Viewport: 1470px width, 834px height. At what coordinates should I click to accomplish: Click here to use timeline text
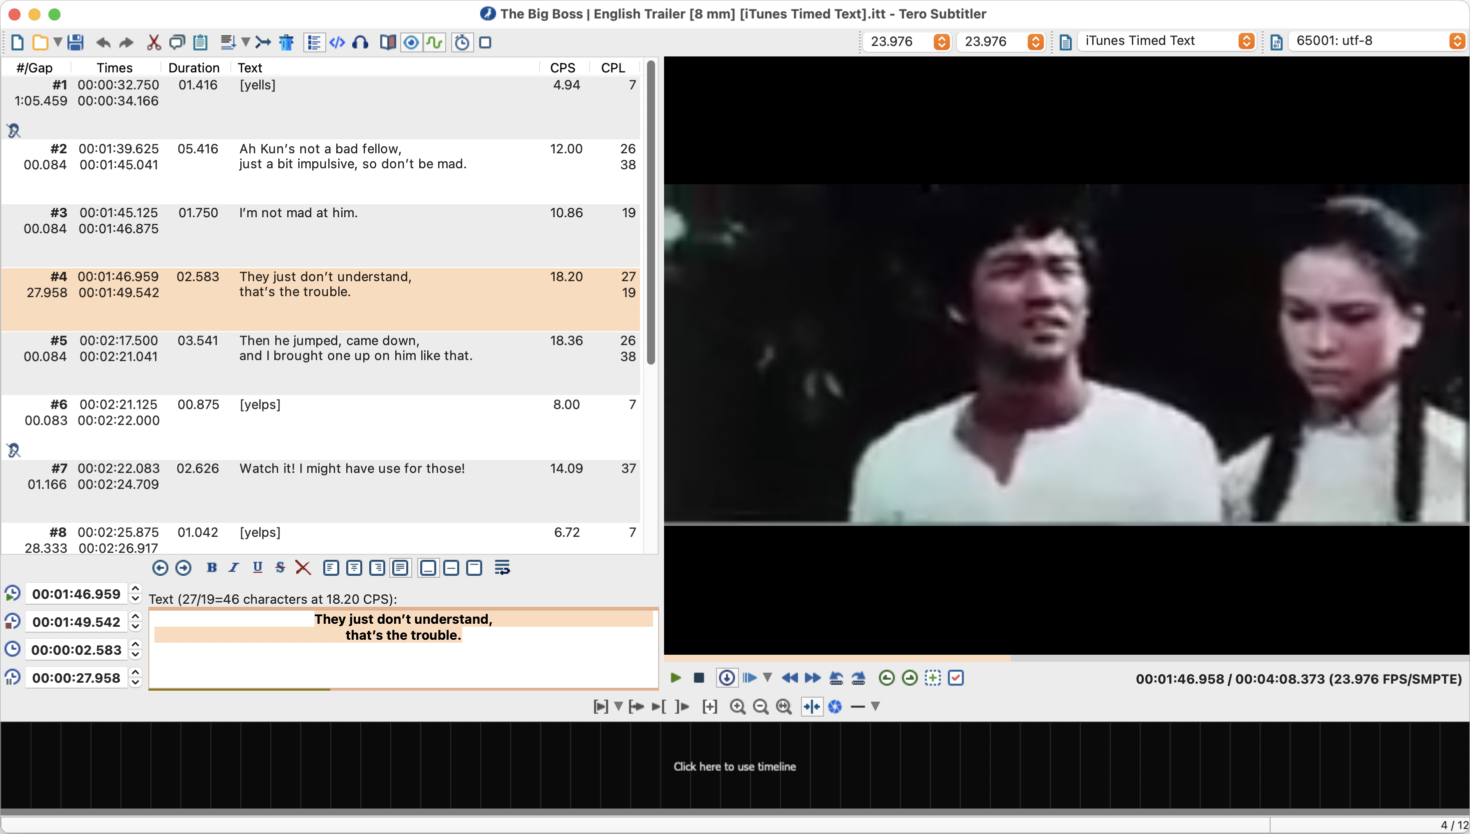(x=734, y=767)
